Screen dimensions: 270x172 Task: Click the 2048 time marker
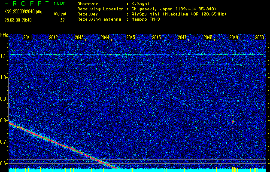[x=208, y=37]
